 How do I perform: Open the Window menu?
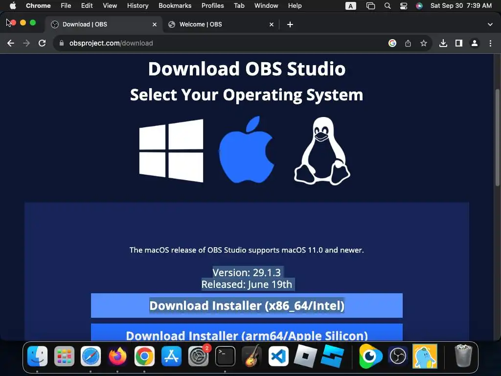[266, 6]
